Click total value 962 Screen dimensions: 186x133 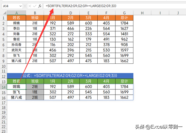pyautogui.click(x=124, y=39)
